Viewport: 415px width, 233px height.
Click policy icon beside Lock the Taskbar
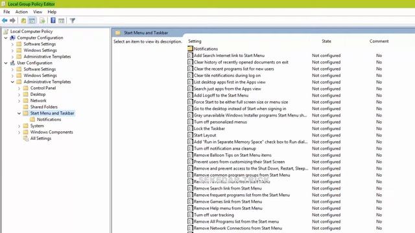pyautogui.click(x=190, y=128)
